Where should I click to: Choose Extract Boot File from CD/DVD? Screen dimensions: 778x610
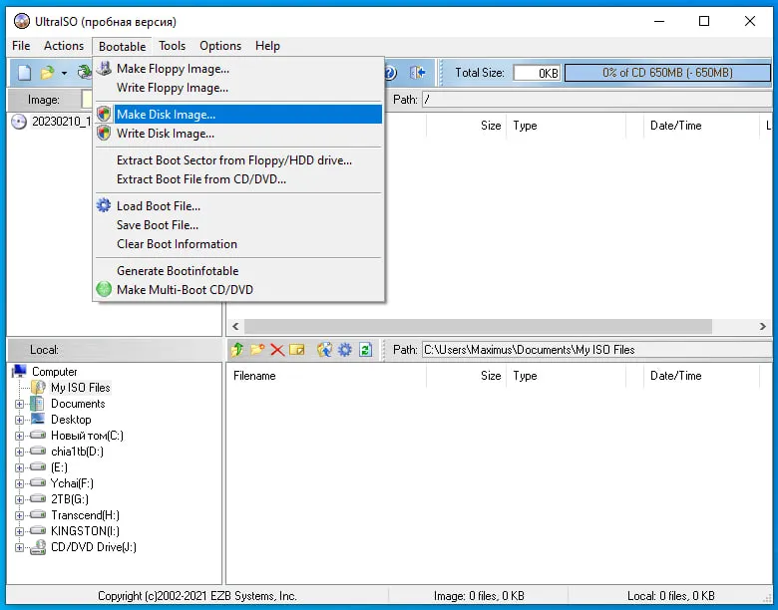click(238, 179)
